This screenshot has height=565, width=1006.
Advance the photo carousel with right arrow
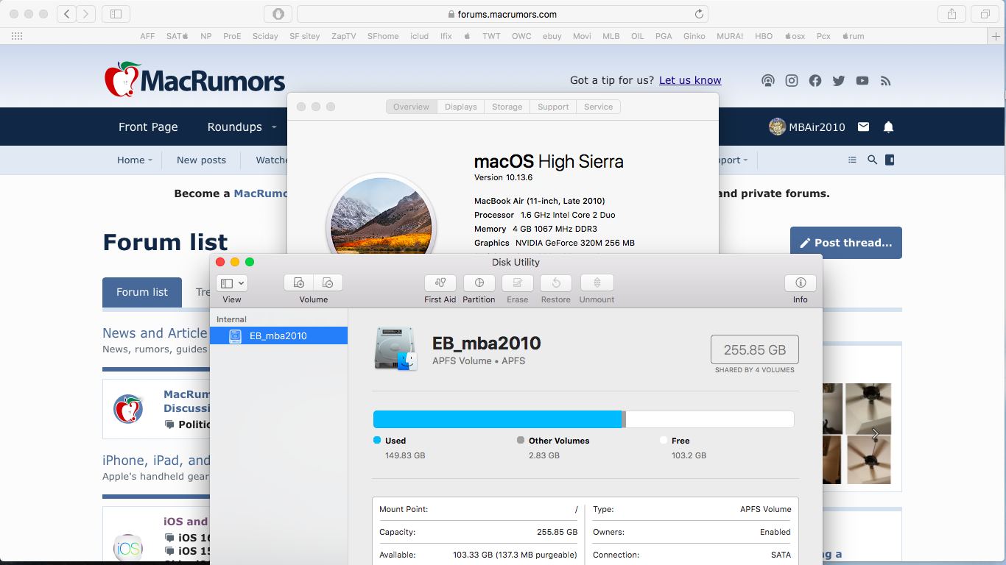click(x=875, y=434)
